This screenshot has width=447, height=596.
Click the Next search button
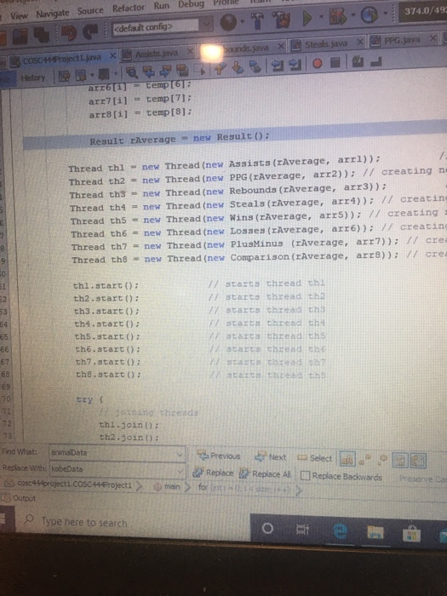click(271, 457)
